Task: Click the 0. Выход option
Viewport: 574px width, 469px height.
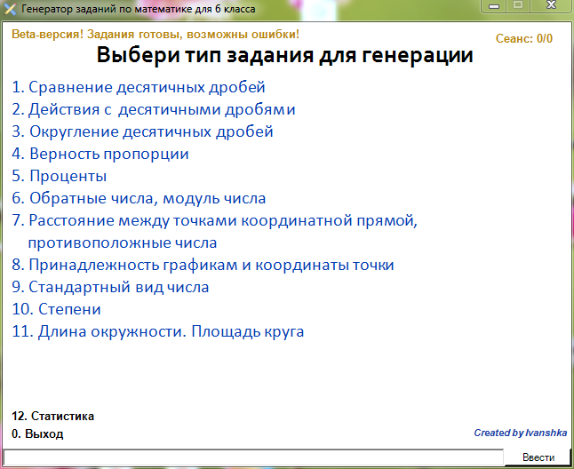Action: click(37, 433)
